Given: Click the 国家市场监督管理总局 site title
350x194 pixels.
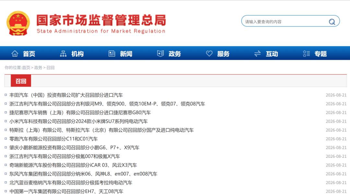Looking at the screenshot, I should pos(101,20).
